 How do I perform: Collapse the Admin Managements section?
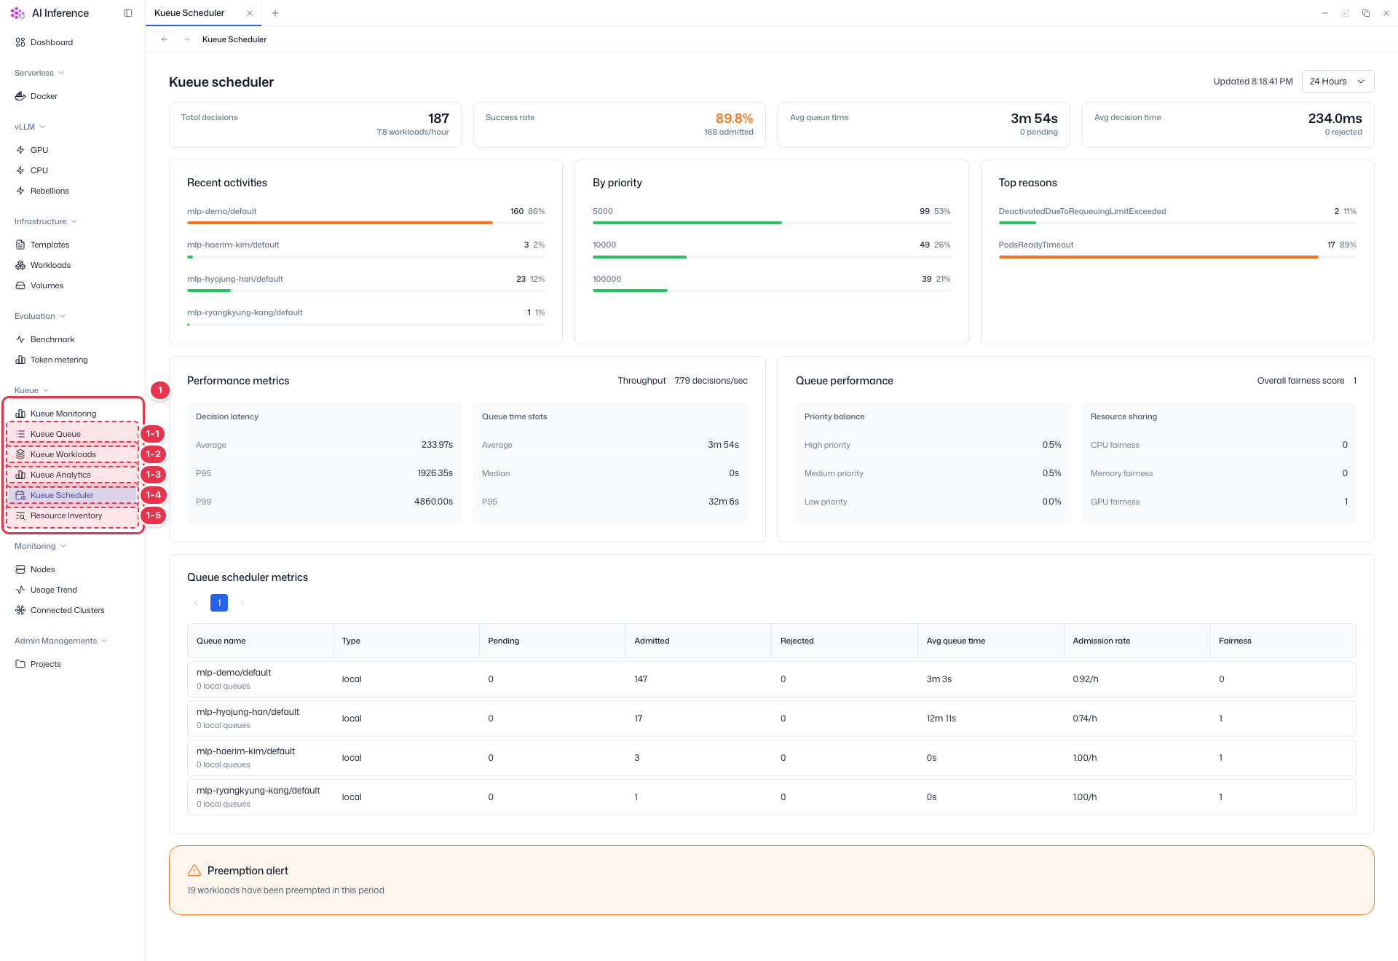click(x=61, y=641)
